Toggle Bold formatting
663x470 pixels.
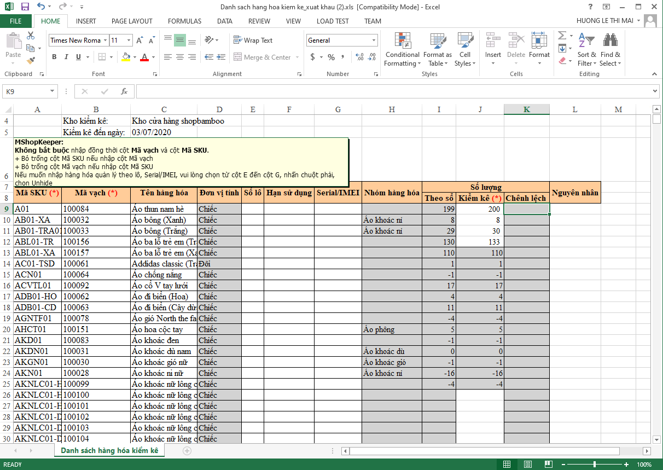[x=54, y=57]
